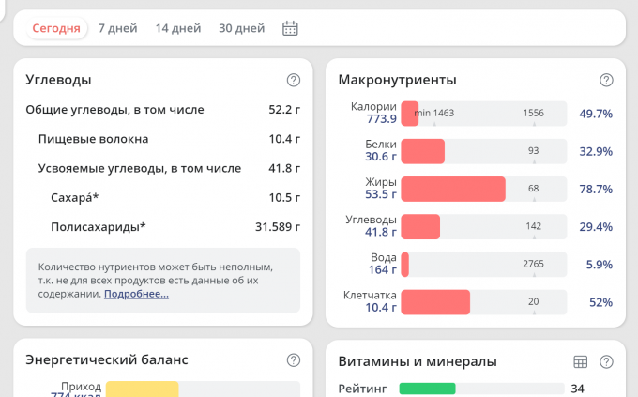Select the Сегодня period tab

56,28
